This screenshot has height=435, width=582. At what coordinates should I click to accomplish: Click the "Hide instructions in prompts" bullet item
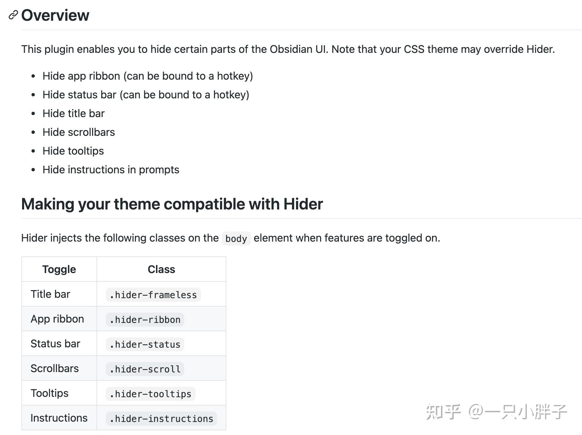click(111, 170)
